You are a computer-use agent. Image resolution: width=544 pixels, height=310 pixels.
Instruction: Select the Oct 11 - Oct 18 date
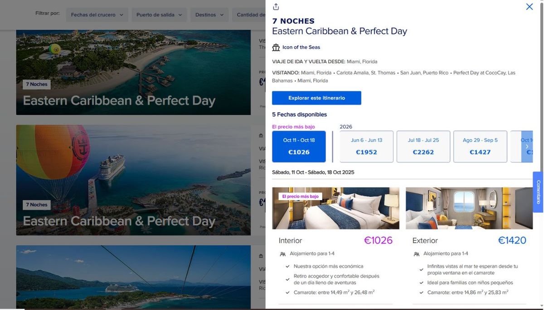tap(299, 146)
